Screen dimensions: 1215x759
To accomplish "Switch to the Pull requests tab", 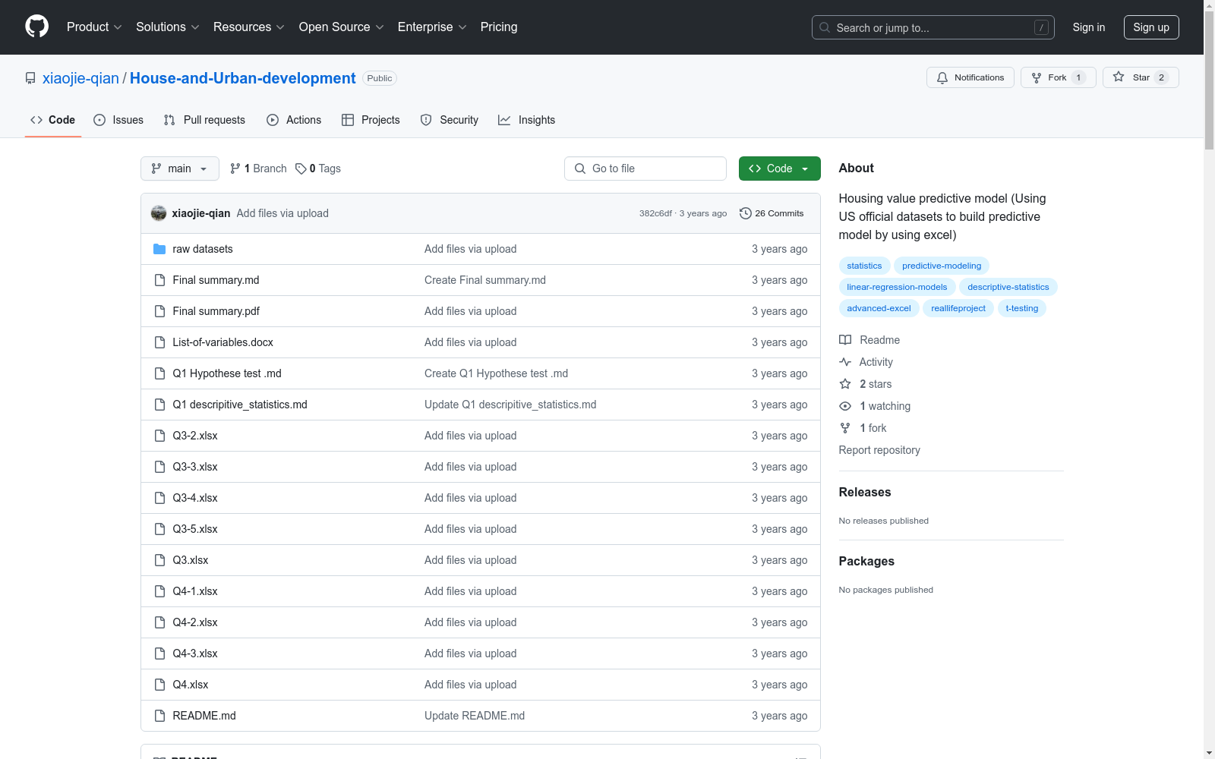I will [204, 120].
